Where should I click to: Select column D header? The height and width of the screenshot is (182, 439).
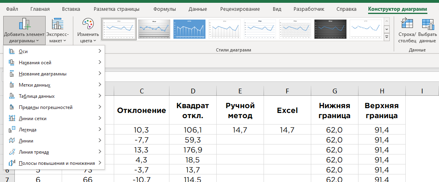(193, 91)
